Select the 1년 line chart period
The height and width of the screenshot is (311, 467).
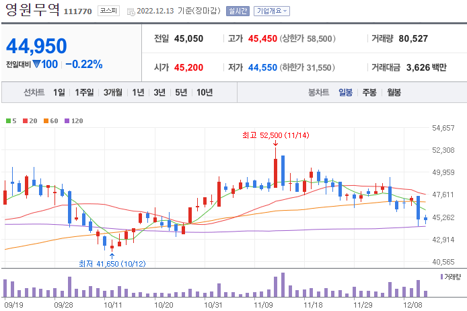pyautogui.click(x=138, y=92)
